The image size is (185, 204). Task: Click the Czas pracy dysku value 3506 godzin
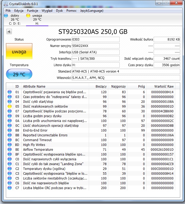pyautogui.click(x=167, y=65)
